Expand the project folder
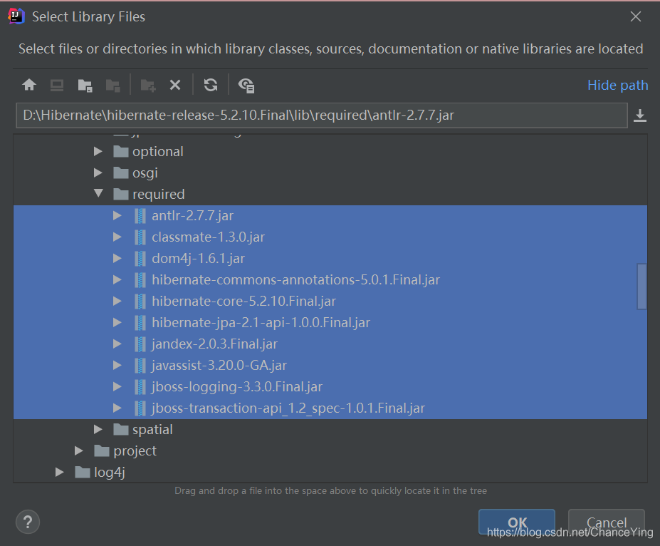This screenshot has height=546, width=660. point(79,450)
